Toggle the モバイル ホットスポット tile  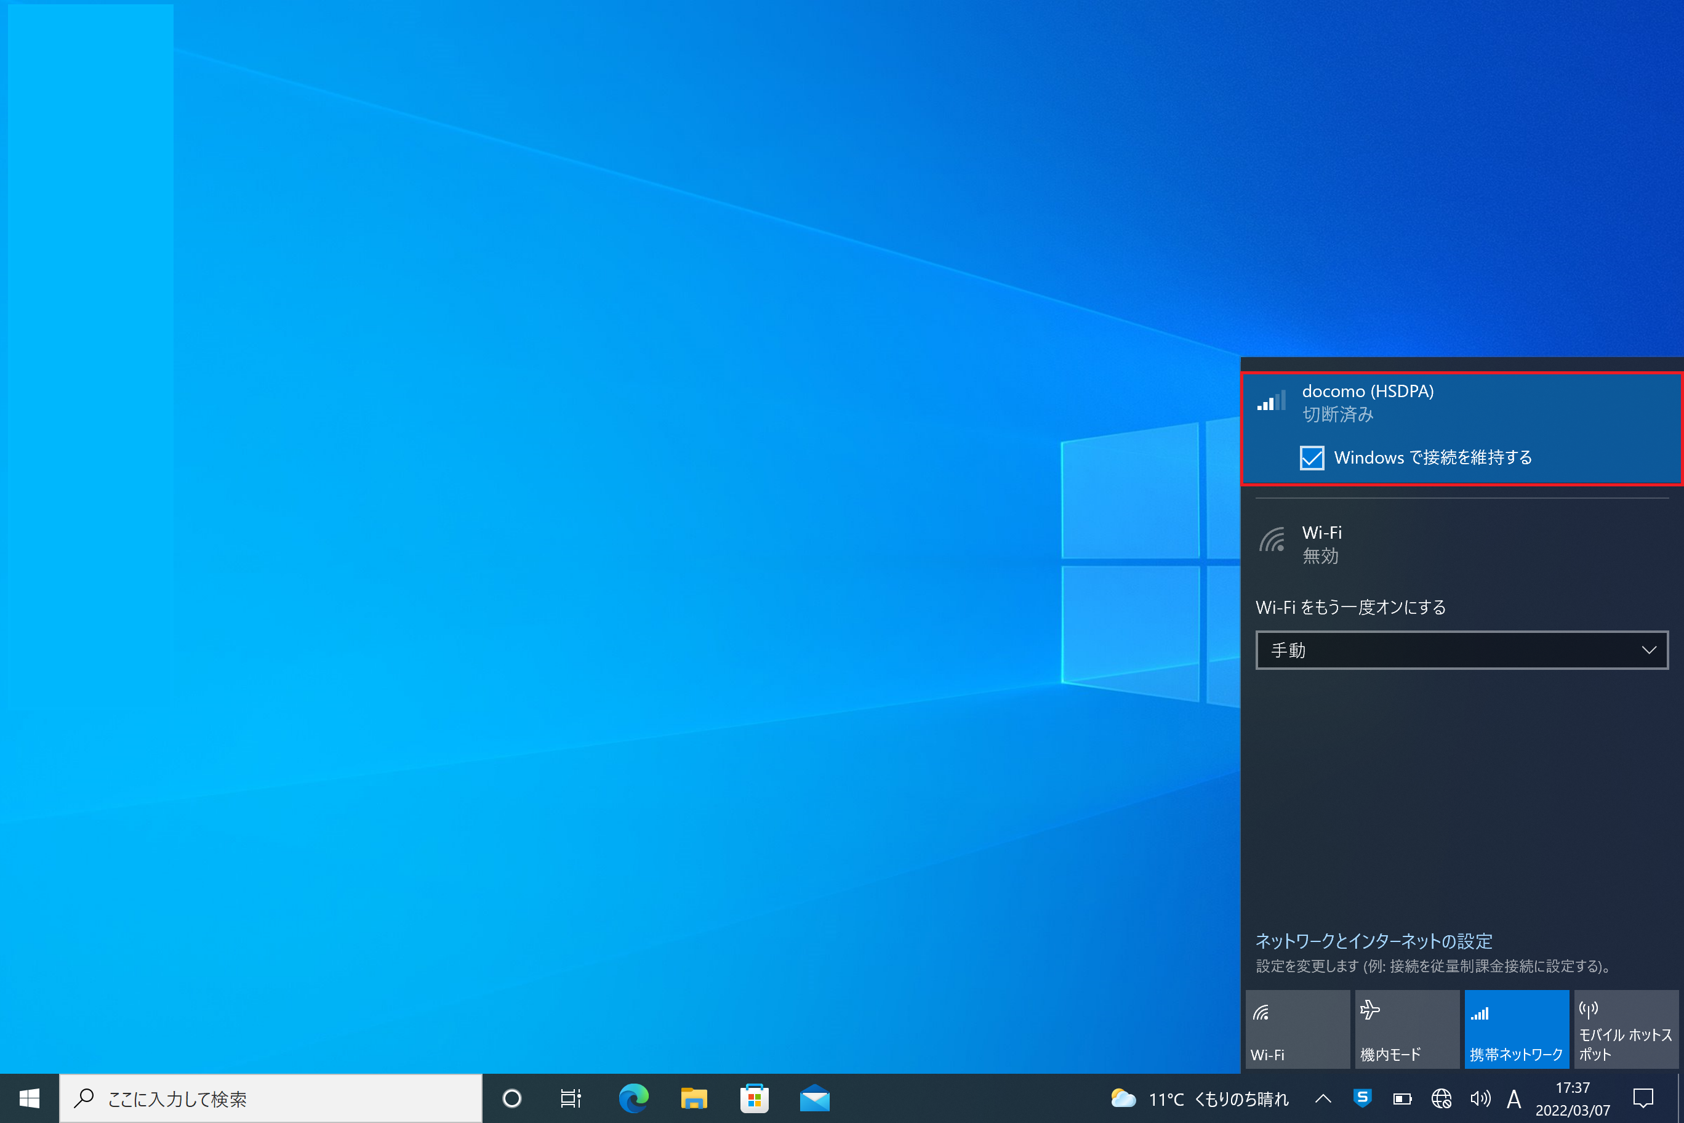coord(1627,1030)
